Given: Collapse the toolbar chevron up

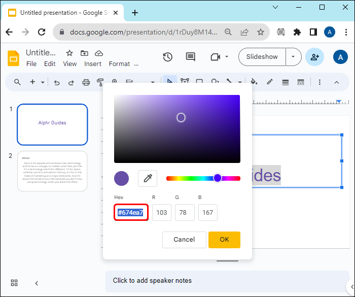Looking at the screenshot, I should tap(337, 82).
